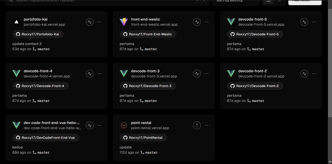The width and height of the screenshot is (332, 164).
Task: Visit the devcode-front-3.vercel.app link
Action: point(154,76)
